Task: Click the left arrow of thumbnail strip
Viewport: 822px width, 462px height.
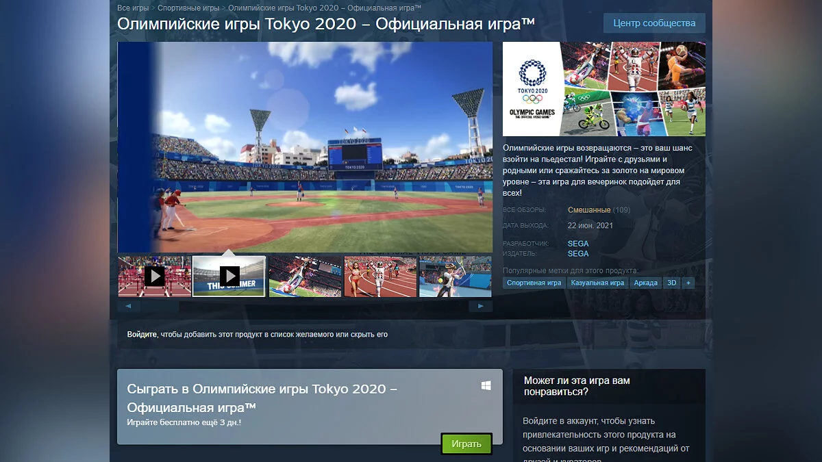Action: [129, 306]
